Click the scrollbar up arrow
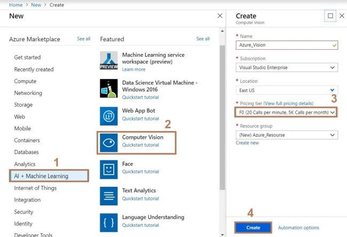This screenshot has width=347, height=237. coord(222,31)
